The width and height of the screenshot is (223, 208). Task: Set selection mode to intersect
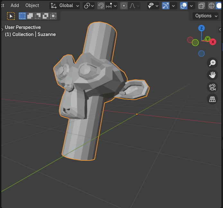point(53,16)
